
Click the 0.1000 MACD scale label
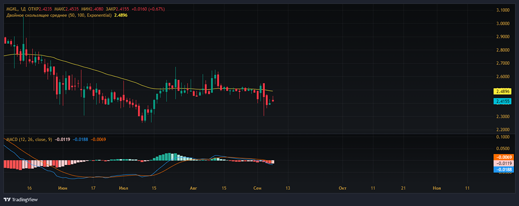point(503,137)
